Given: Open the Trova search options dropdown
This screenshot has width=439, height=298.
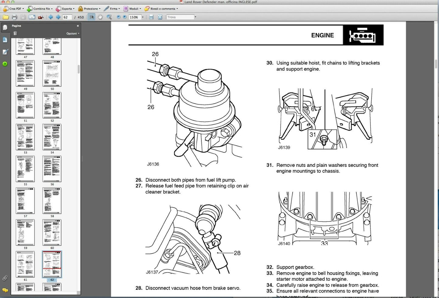Looking at the screenshot, I should pyautogui.click(x=195, y=17).
